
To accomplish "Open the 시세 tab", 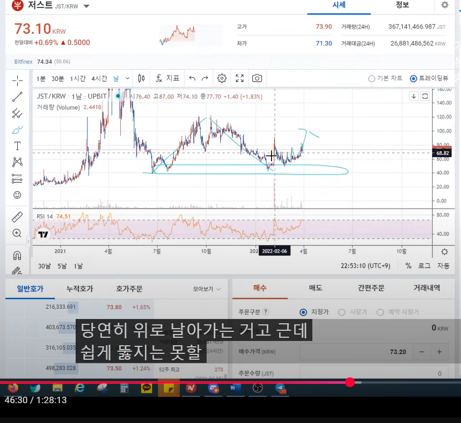I will pyautogui.click(x=339, y=5).
